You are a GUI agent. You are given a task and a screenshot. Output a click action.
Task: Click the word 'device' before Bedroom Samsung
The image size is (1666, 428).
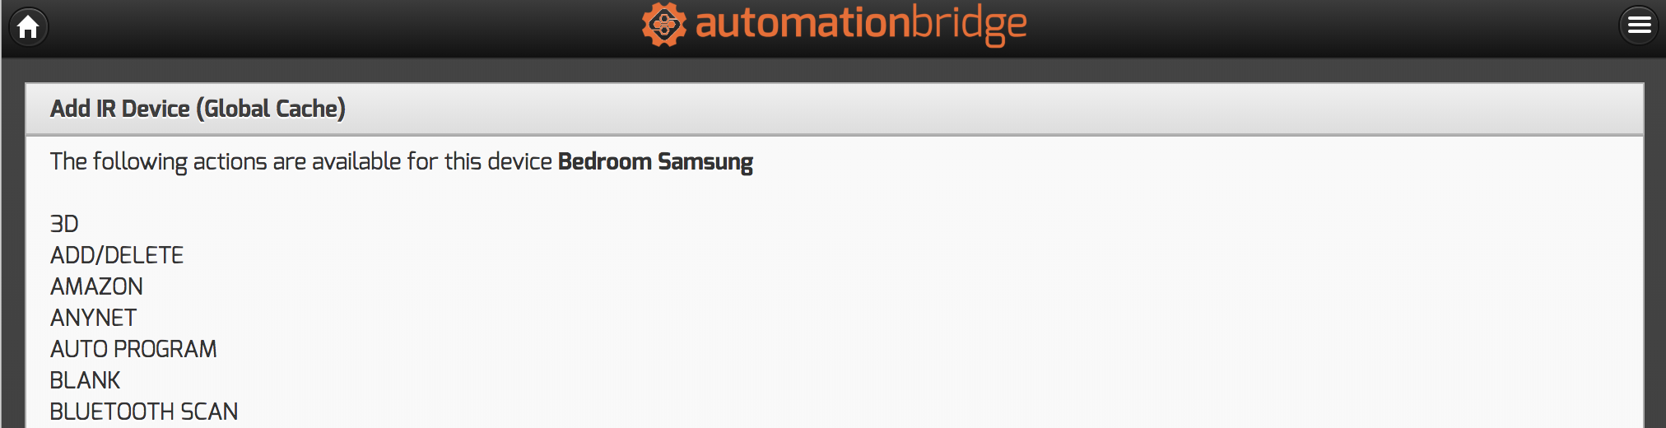click(x=519, y=161)
